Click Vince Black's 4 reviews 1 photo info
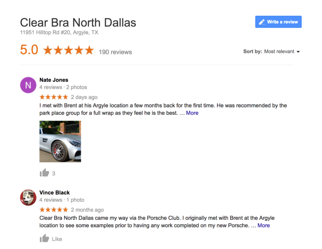 (x=62, y=200)
